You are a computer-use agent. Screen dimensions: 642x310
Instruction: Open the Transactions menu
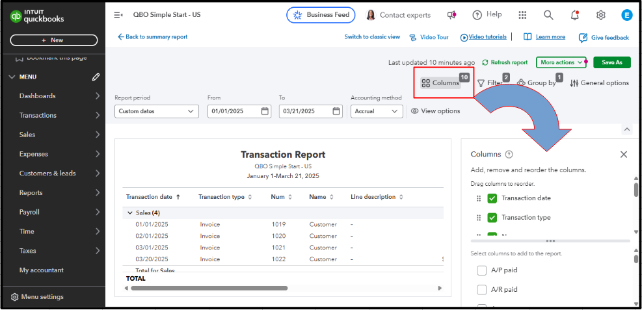(53, 115)
